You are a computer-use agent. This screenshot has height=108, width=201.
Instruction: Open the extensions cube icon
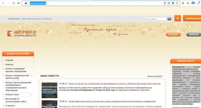point(188,3)
